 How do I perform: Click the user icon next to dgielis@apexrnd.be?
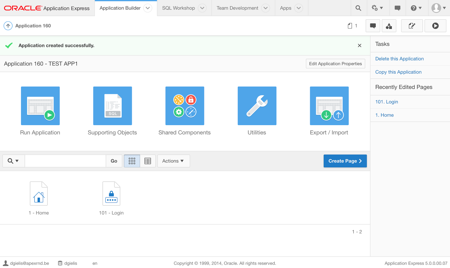click(x=6, y=263)
